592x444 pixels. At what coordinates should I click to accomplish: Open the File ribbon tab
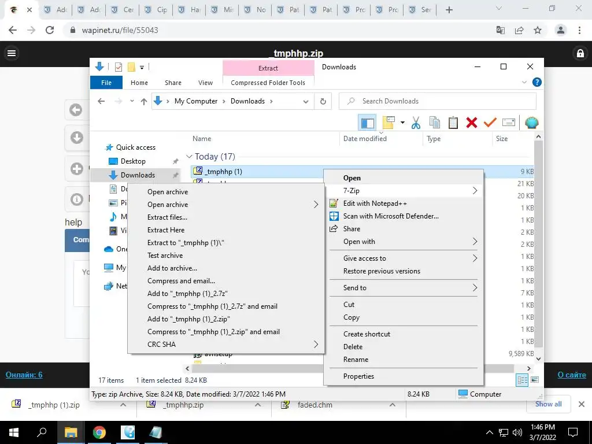click(x=106, y=82)
